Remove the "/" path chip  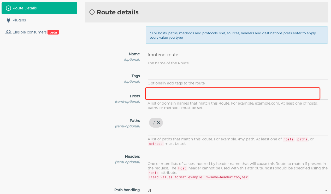tap(158, 123)
